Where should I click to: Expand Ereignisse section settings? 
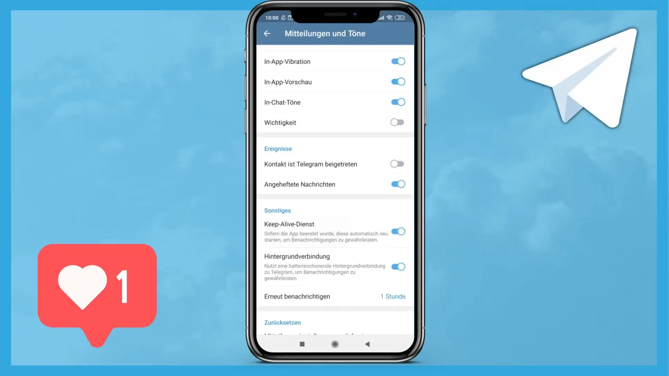coord(278,148)
